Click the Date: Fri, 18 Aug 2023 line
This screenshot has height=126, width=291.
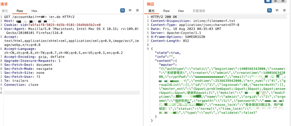coord(186,29)
